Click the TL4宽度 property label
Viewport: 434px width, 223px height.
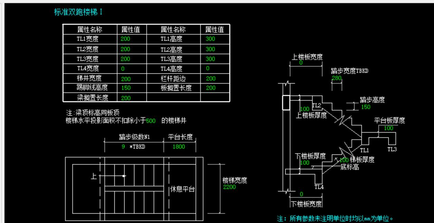[x=88, y=68]
